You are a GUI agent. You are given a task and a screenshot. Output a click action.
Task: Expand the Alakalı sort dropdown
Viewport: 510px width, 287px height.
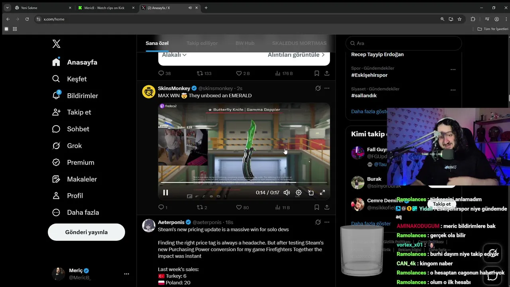click(175, 55)
